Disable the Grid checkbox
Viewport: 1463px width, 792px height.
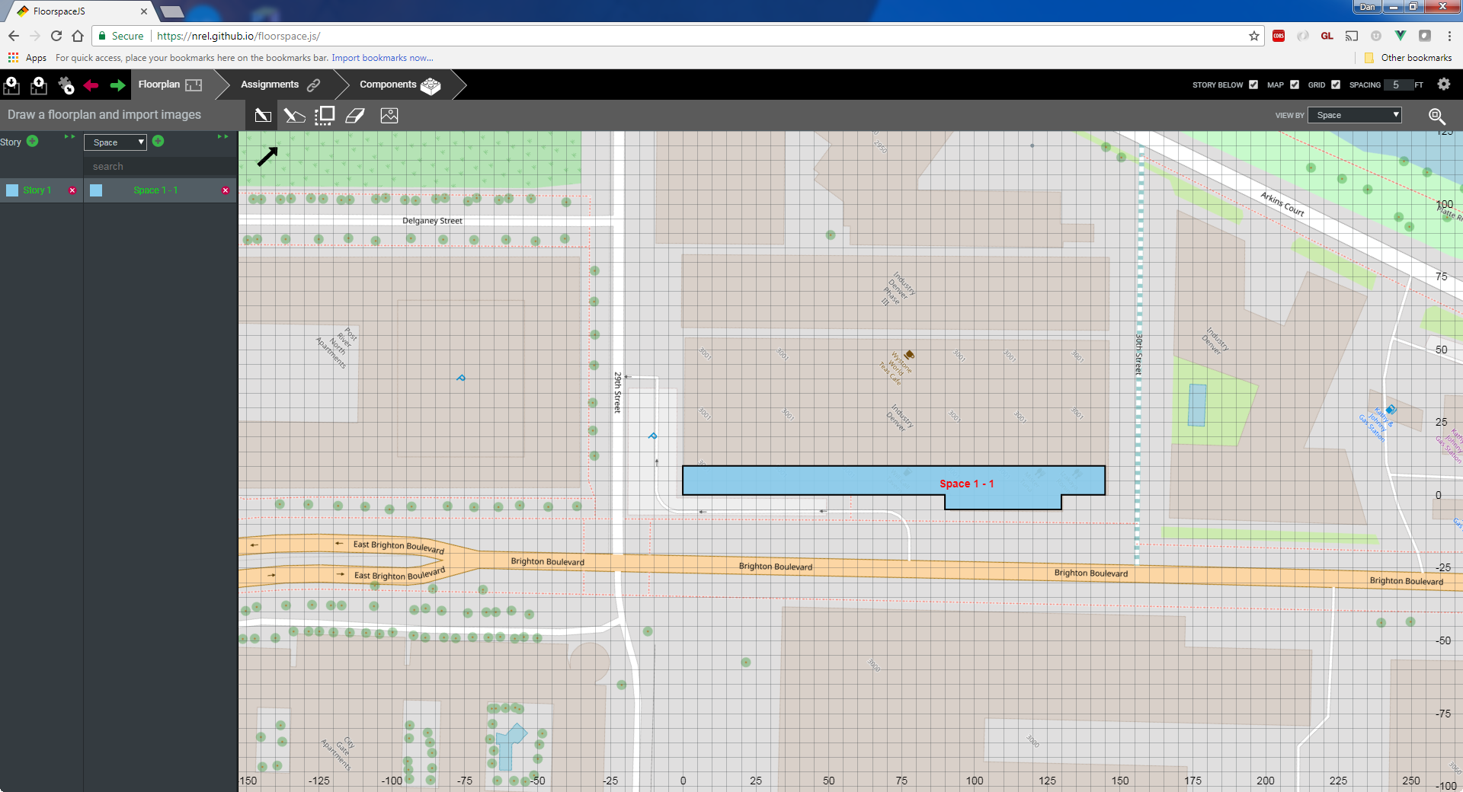click(x=1336, y=85)
